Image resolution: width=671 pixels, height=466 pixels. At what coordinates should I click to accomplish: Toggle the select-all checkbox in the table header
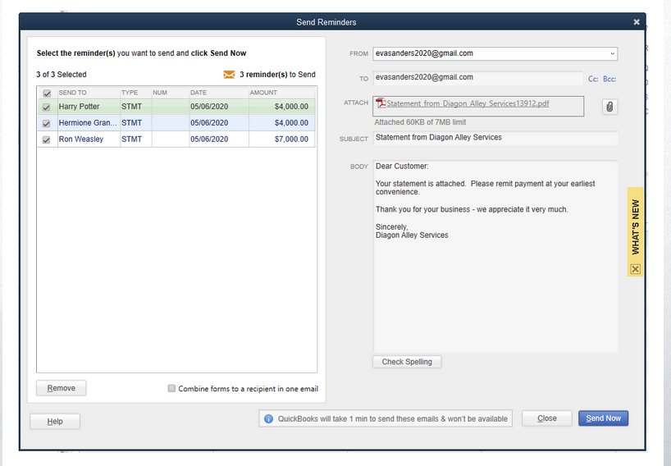click(46, 94)
